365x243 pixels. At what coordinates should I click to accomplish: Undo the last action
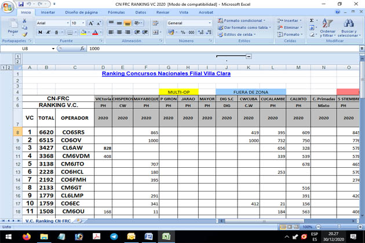pos(28,4)
